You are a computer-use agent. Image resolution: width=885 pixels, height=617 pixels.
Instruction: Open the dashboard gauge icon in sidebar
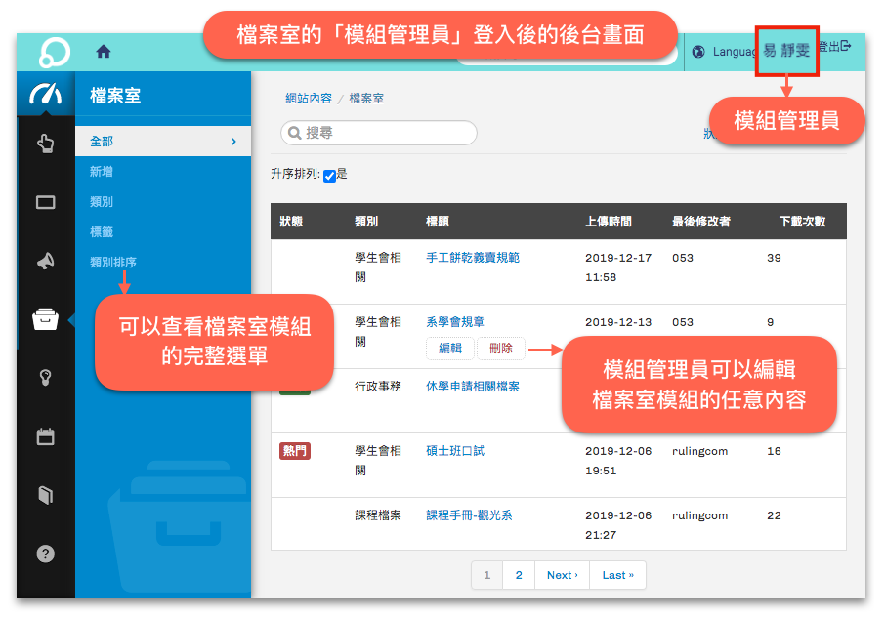coord(46,94)
